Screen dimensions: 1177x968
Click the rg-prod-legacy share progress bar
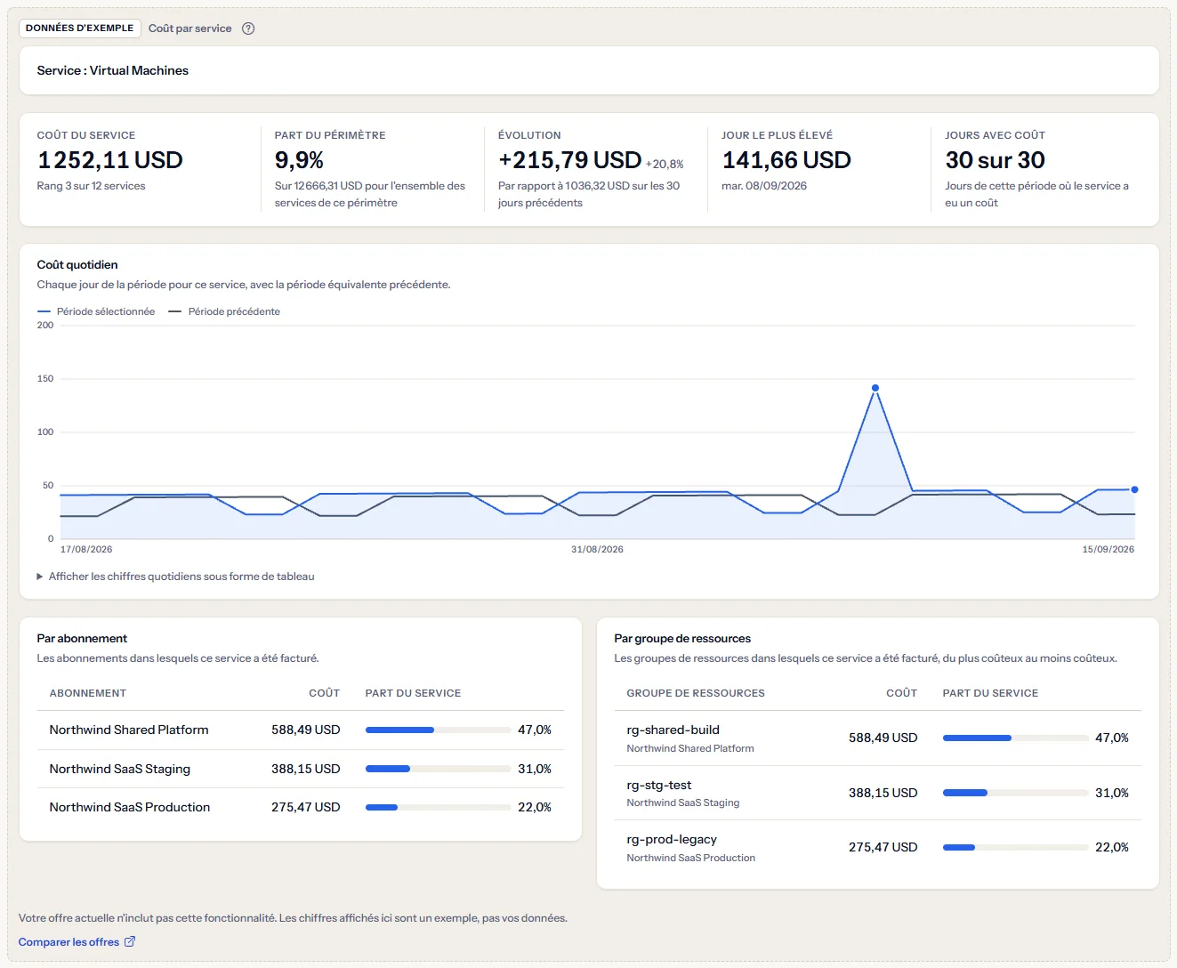click(1015, 847)
